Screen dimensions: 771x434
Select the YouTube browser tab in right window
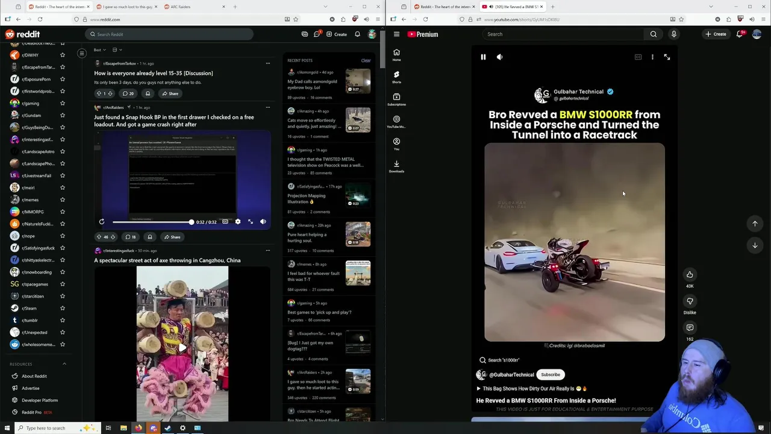[x=512, y=7]
